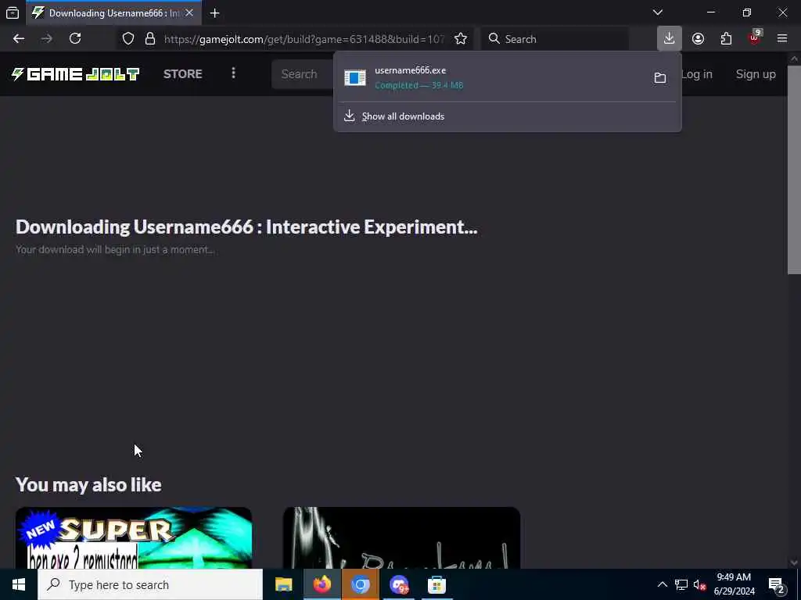Show username666.exe in containing folder
The height and width of the screenshot is (600, 801).
pos(660,77)
